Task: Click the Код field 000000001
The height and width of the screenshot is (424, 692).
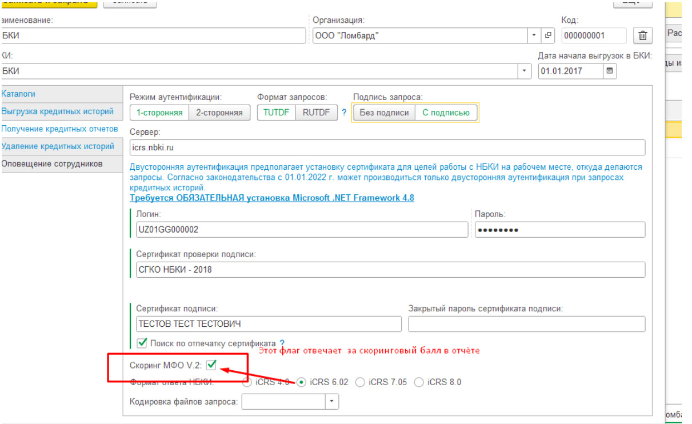Action: pyautogui.click(x=594, y=35)
